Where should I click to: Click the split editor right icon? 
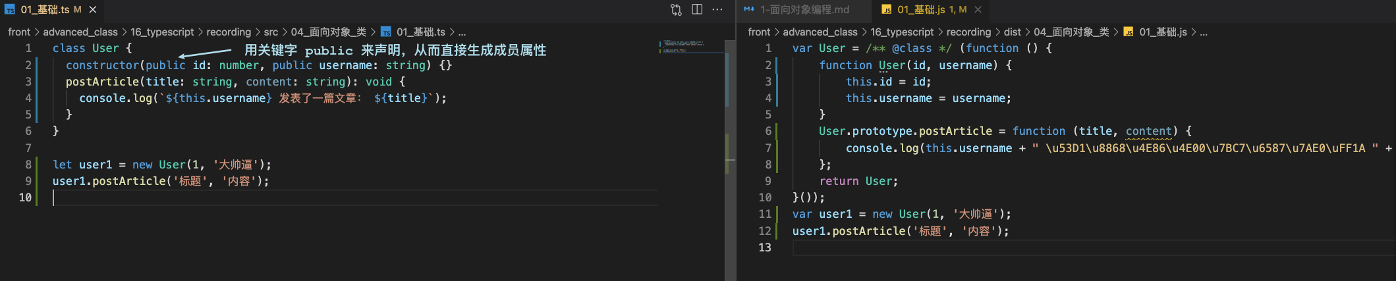tap(697, 9)
